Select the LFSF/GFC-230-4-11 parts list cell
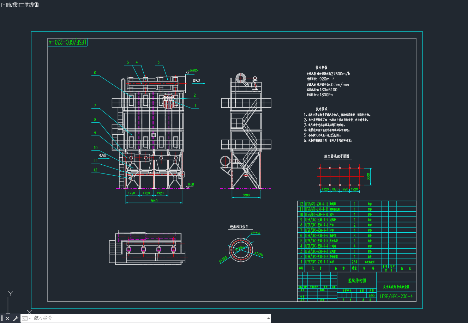The image size is (468, 323). (x=317, y=209)
